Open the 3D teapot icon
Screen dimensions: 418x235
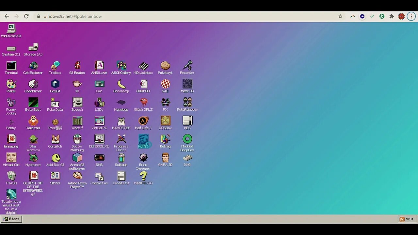[77, 86]
